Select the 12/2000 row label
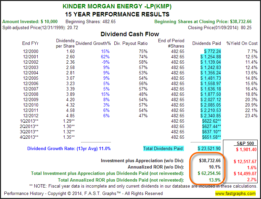 (31, 51)
